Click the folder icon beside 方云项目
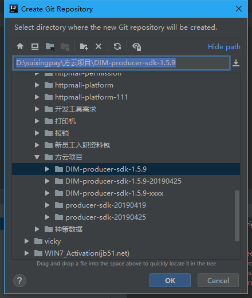The image size is (252, 298). (49, 157)
